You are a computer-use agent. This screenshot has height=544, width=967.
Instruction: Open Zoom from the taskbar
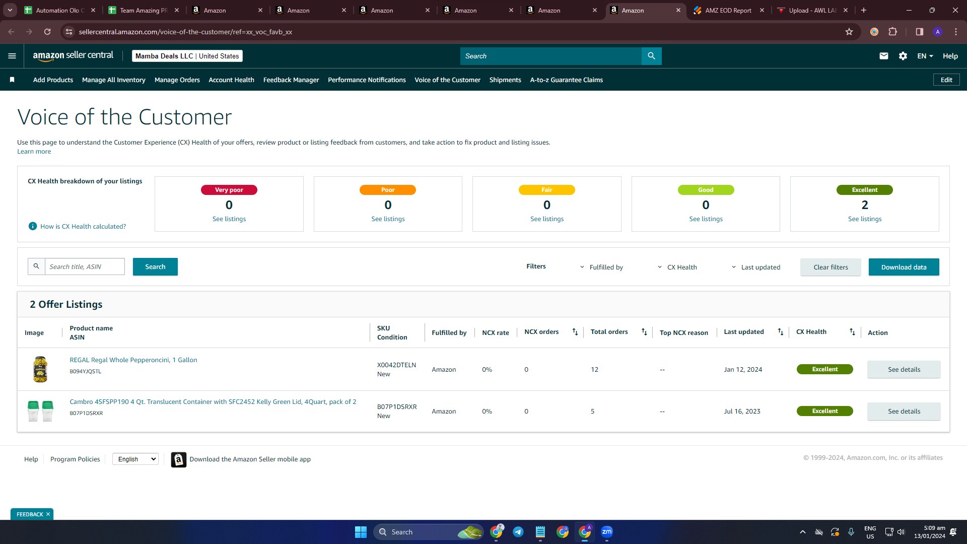pyautogui.click(x=607, y=532)
